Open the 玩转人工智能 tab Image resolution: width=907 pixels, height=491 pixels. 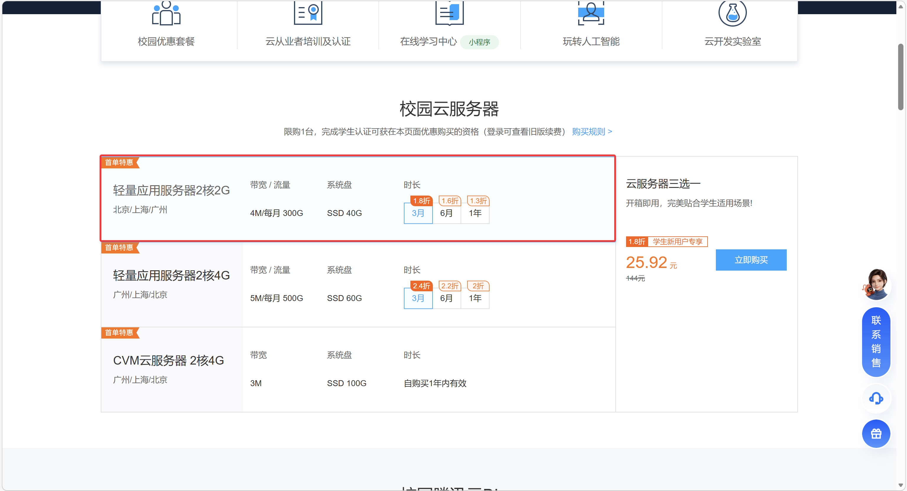[591, 42]
